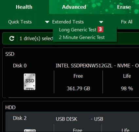Click the SSD drive icon for Disk 0
The image size is (139, 132).
tap(29, 82)
